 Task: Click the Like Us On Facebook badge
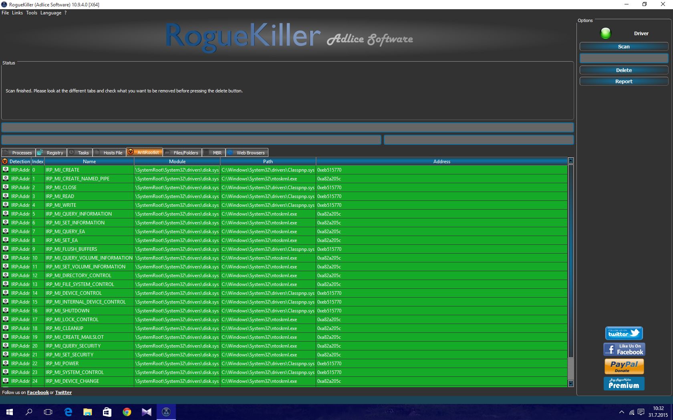624,349
